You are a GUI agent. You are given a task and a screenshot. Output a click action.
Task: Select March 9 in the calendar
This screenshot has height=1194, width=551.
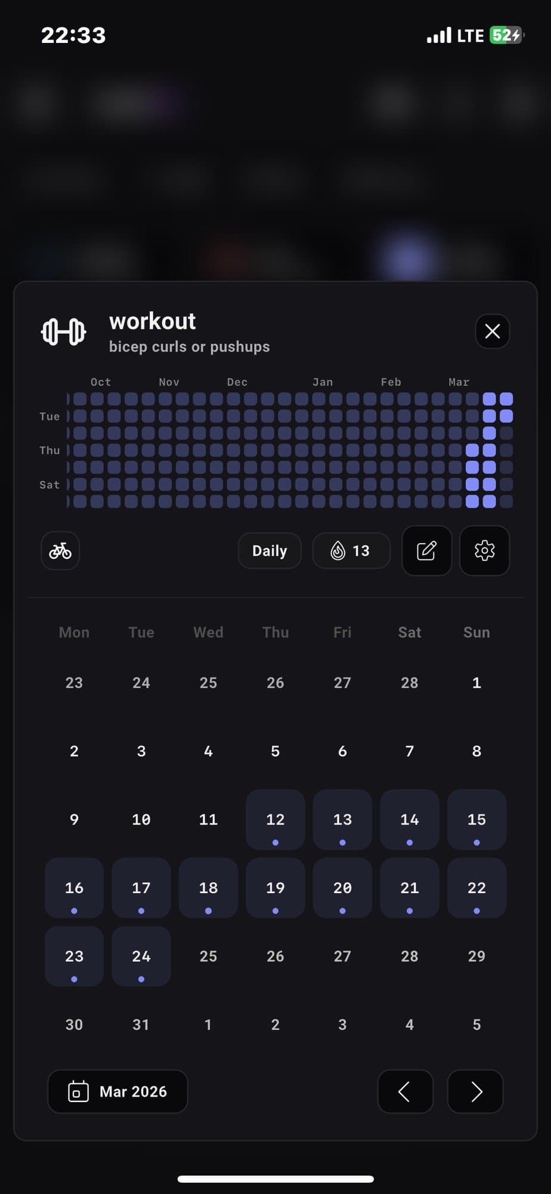[x=74, y=820]
